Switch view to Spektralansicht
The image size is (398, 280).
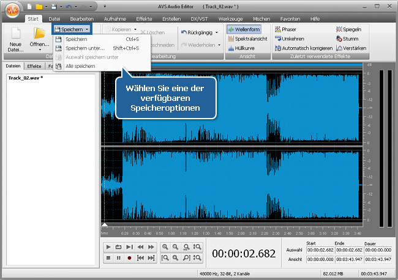click(247, 39)
